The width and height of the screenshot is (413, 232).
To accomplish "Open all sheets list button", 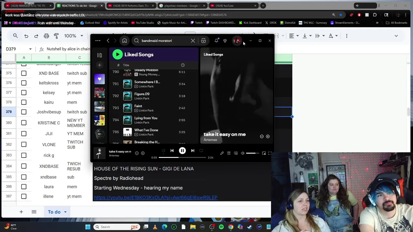I will pos(34,212).
